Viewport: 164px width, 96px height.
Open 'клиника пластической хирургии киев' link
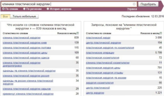(x=25, y=43)
